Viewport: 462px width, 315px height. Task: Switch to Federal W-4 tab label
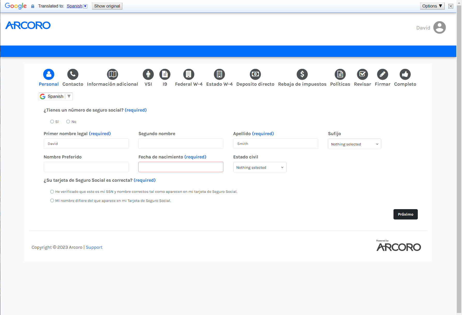(189, 84)
